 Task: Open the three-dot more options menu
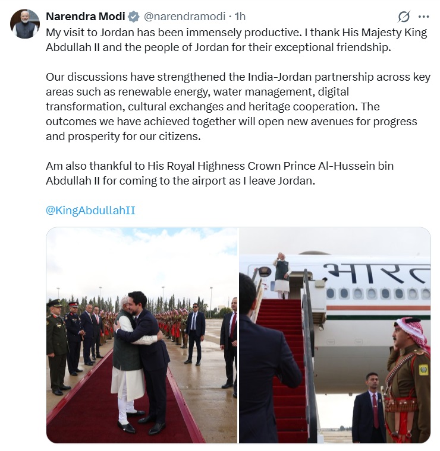click(423, 17)
